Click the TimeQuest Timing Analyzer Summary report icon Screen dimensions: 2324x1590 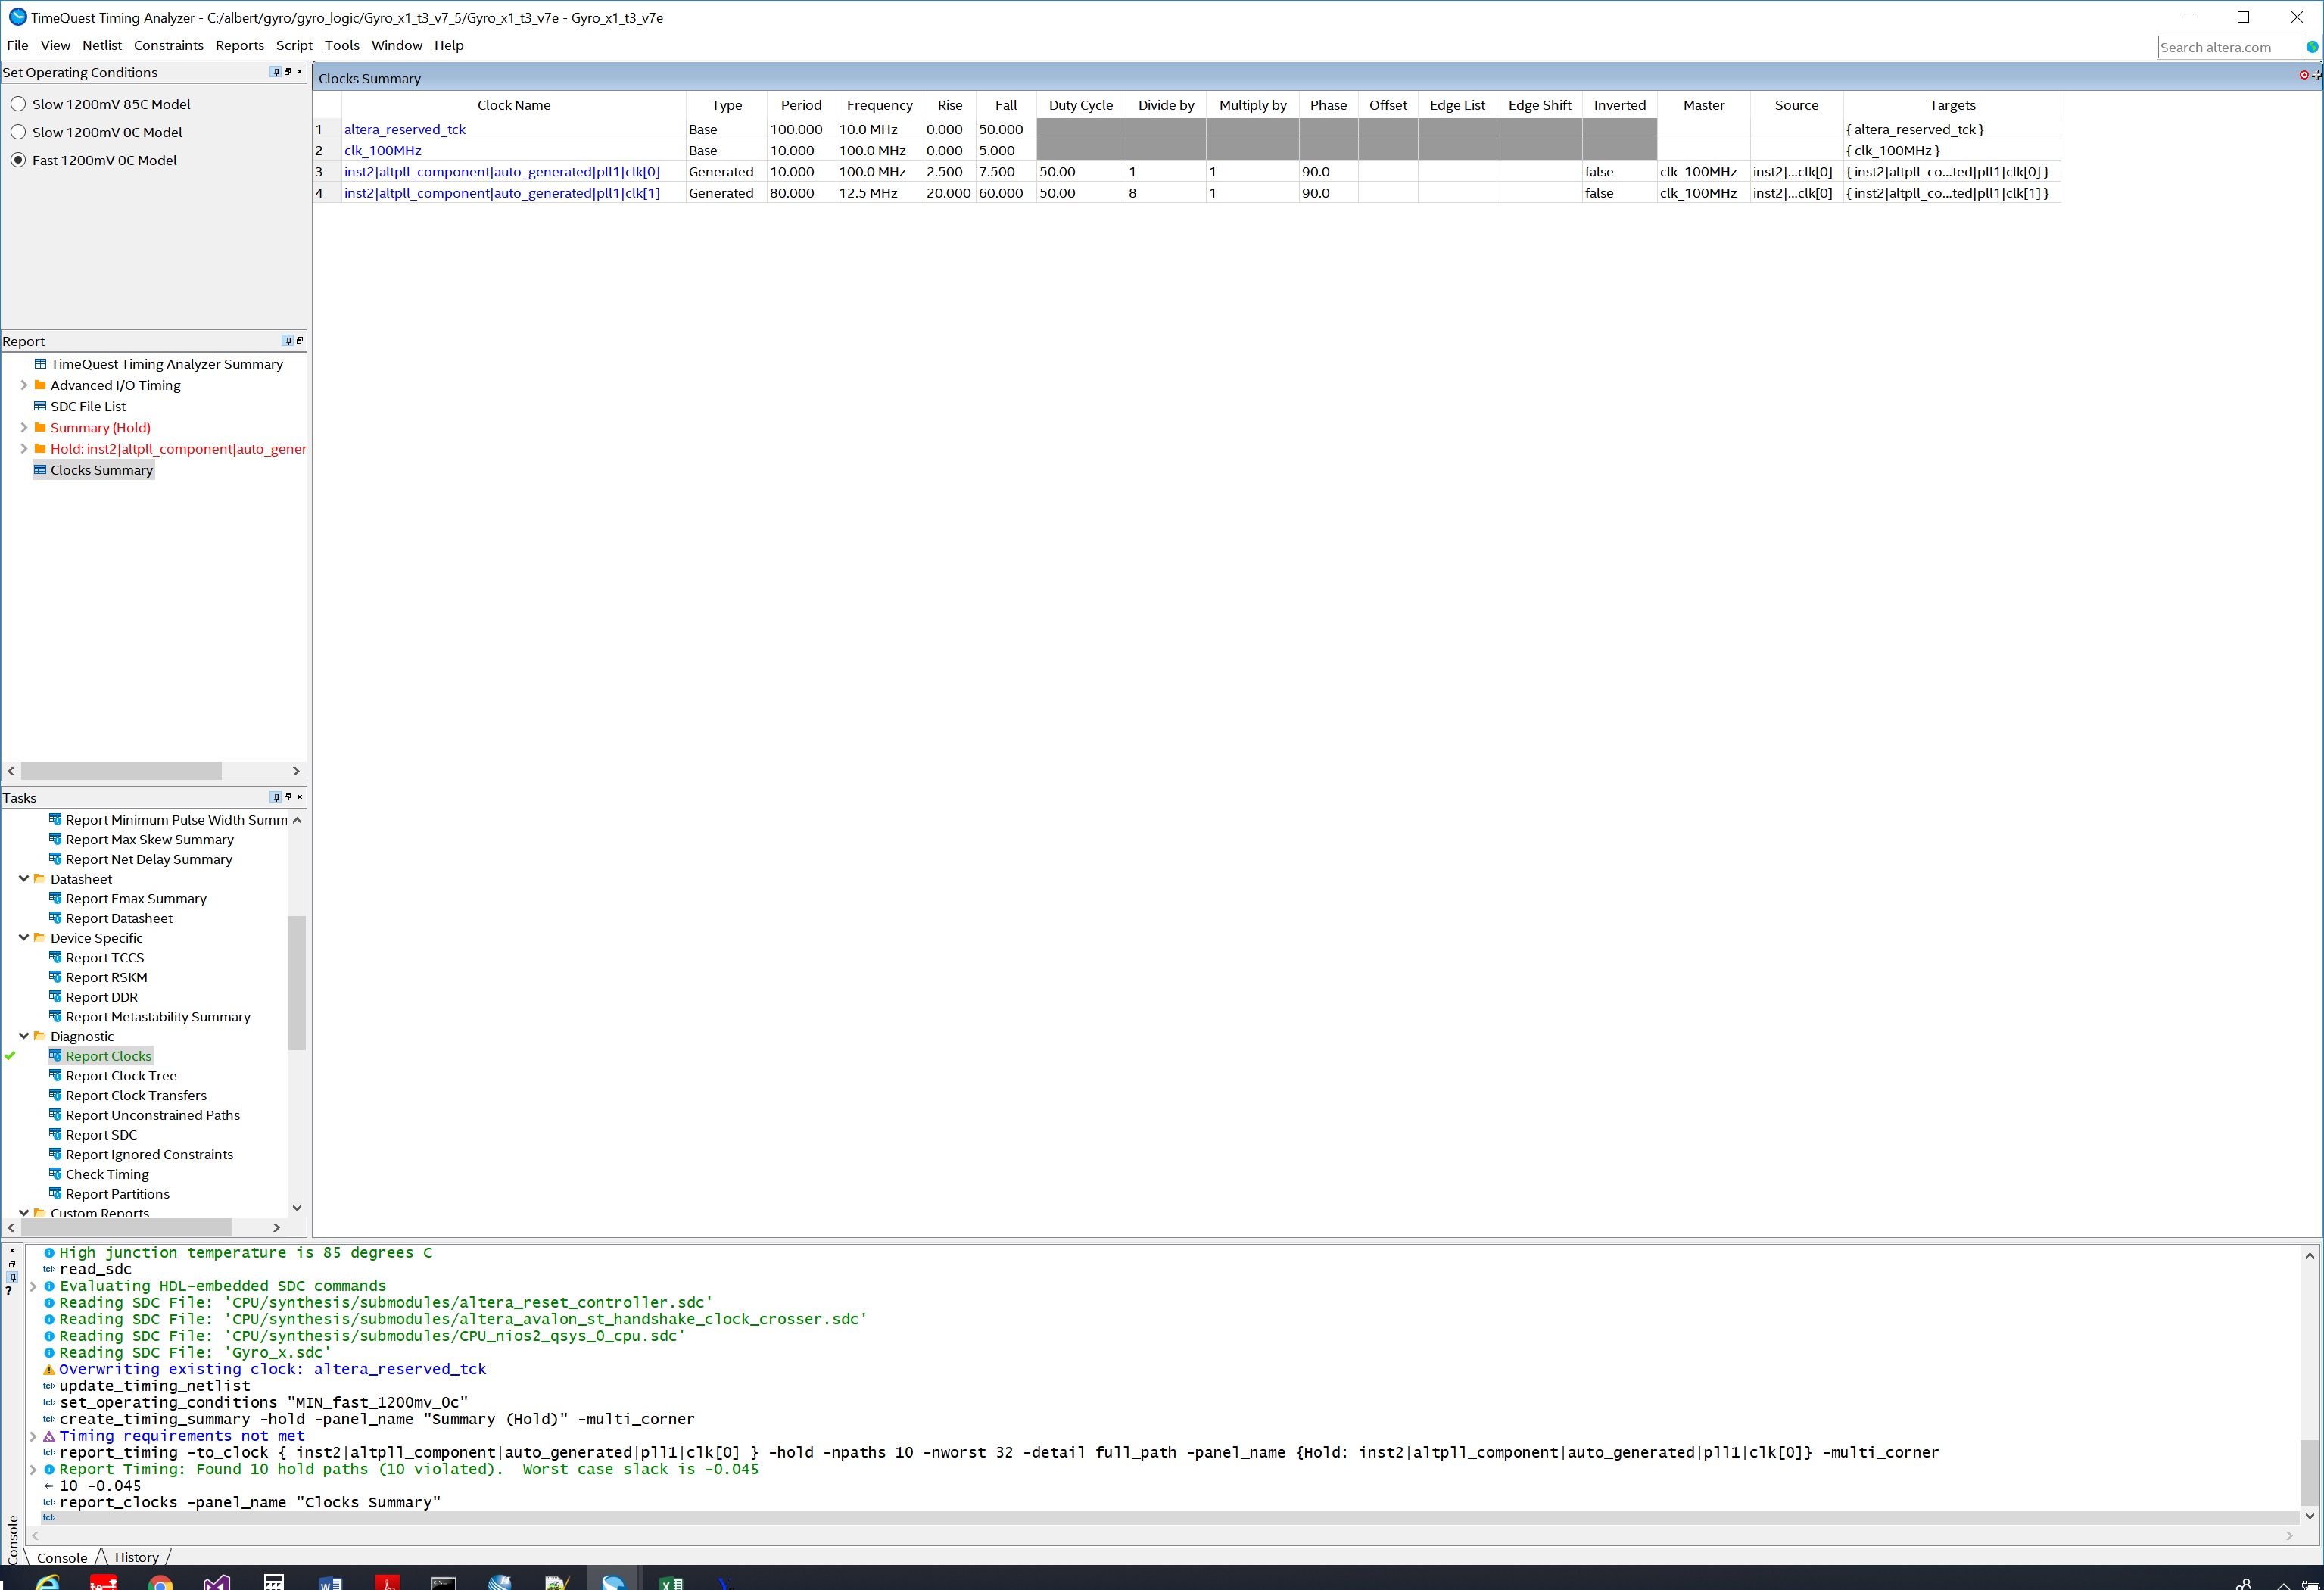click(40, 364)
